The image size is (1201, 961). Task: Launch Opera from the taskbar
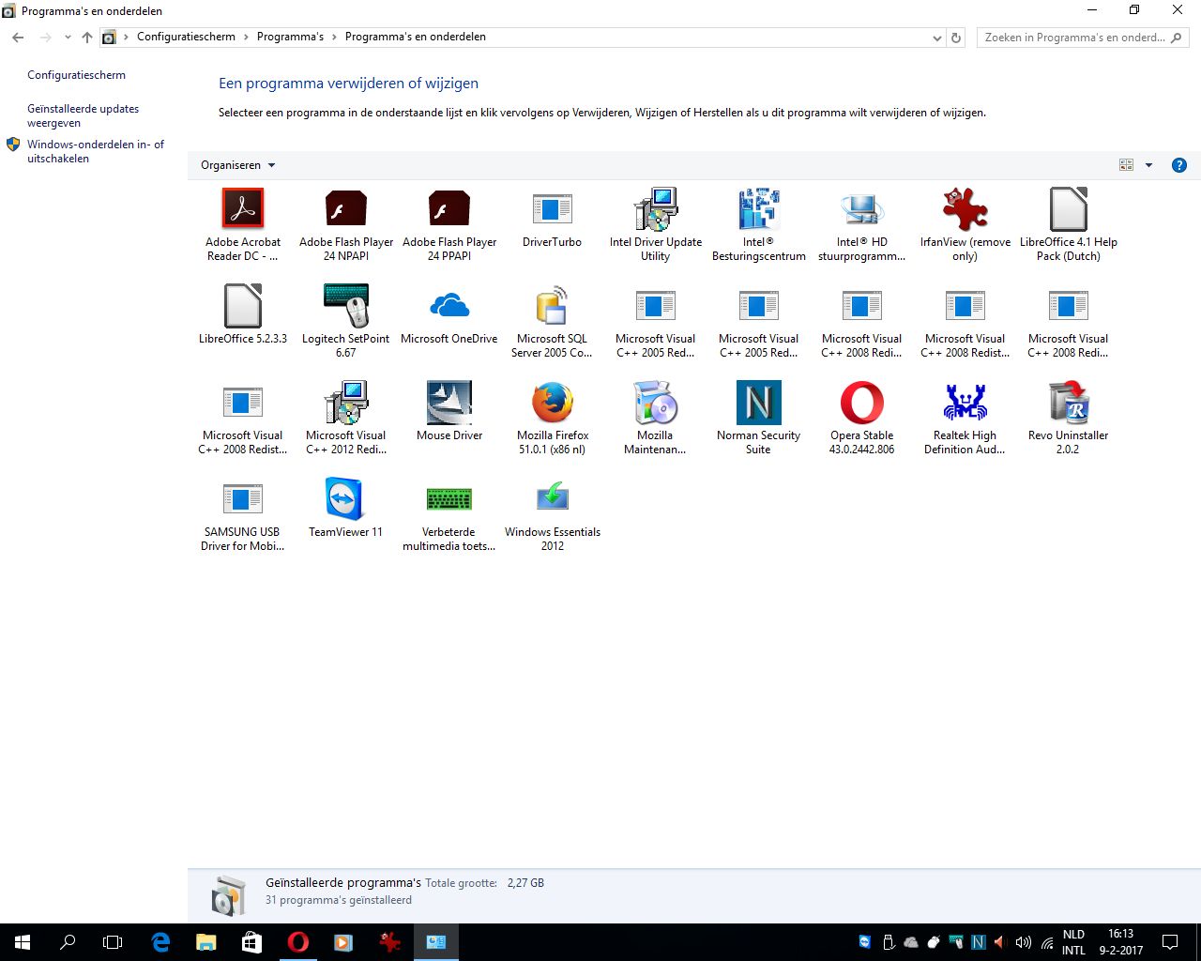pos(297,942)
